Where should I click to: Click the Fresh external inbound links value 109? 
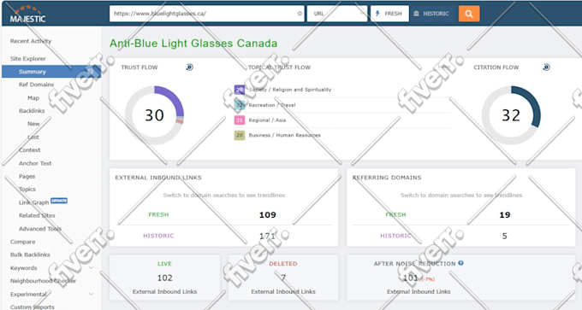point(268,215)
